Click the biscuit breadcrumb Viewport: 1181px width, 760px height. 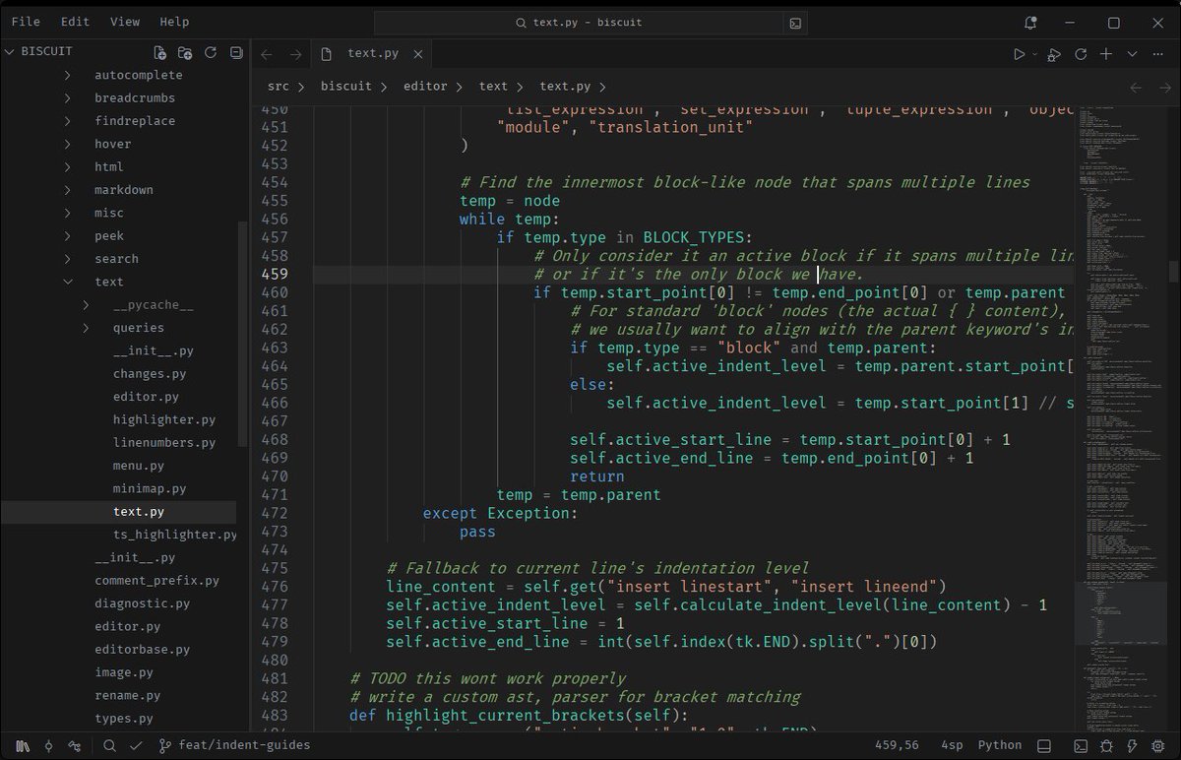click(346, 87)
